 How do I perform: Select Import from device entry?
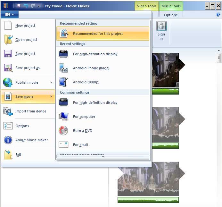pyautogui.click(x=28, y=111)
